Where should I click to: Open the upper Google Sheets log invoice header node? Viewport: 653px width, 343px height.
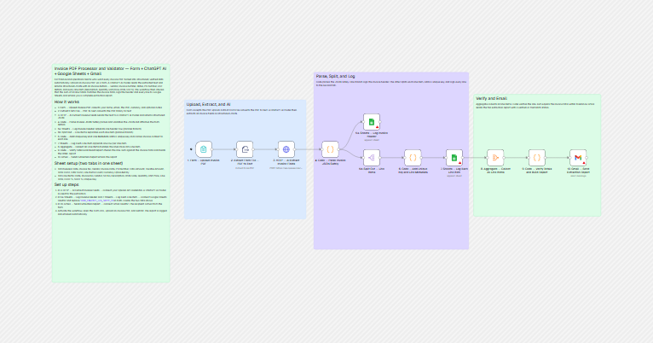click(372, 122)
